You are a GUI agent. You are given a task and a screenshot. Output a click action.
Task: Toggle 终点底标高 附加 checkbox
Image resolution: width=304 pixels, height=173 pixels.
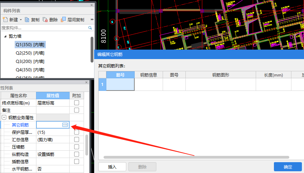(x=77, y=103)
